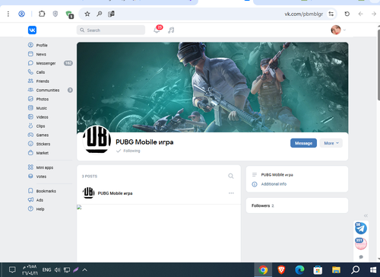
Task: Click the small chat message icon
Action: [x=361, y=257]
